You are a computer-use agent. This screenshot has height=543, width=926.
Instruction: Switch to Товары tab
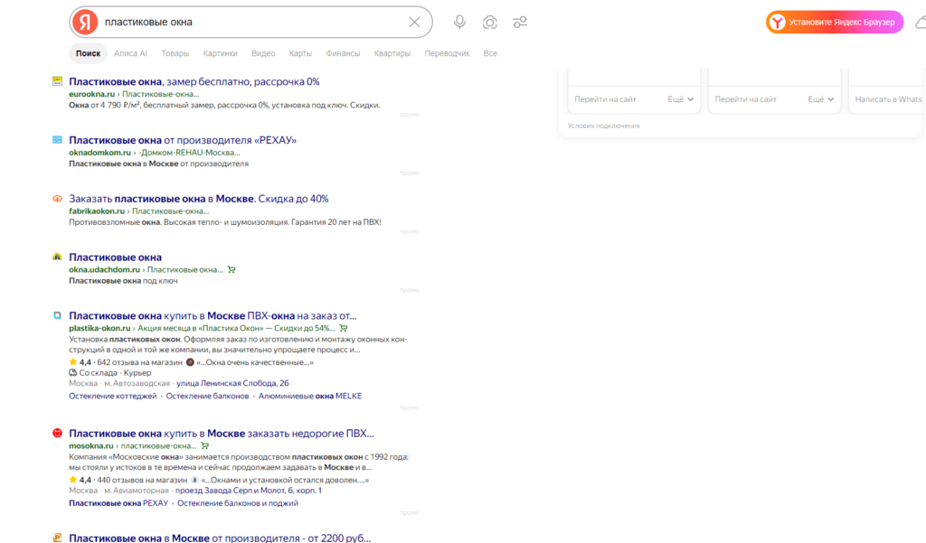(175, 53)
